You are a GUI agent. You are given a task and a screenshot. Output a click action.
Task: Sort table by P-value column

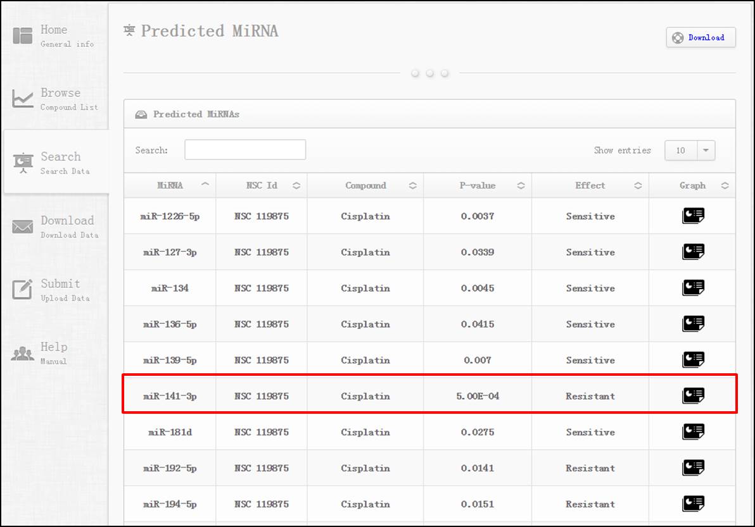click(x=521, y=185)
